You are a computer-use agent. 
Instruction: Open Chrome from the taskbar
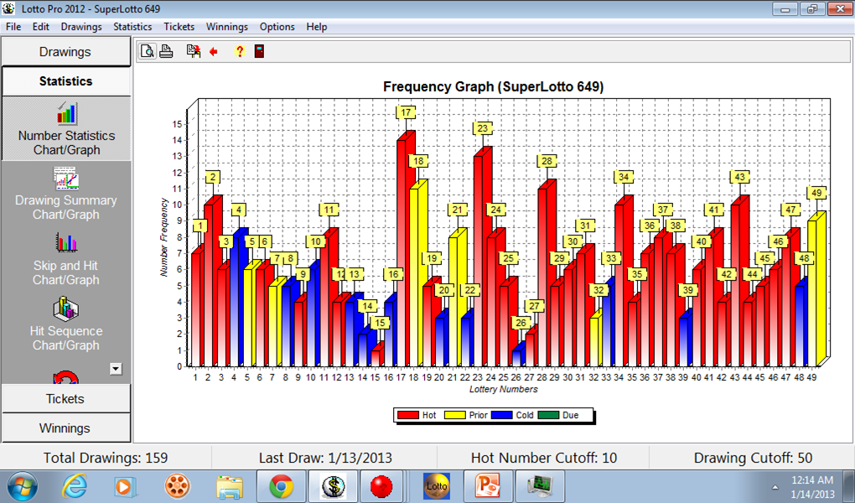[281, 486]
